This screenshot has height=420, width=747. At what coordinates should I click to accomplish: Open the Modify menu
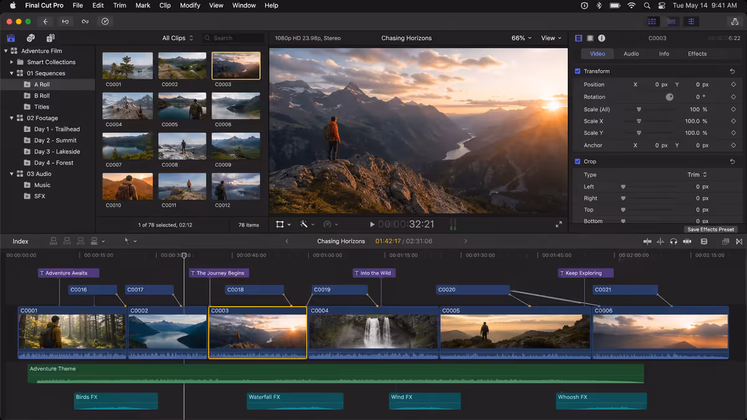tap(190, 5)
